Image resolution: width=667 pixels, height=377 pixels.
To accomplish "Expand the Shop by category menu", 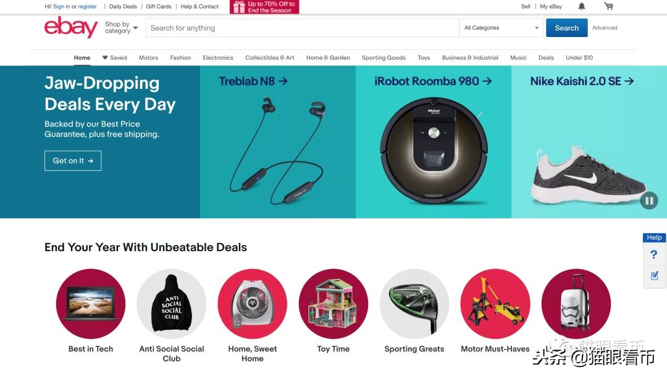I will point(121,28).
